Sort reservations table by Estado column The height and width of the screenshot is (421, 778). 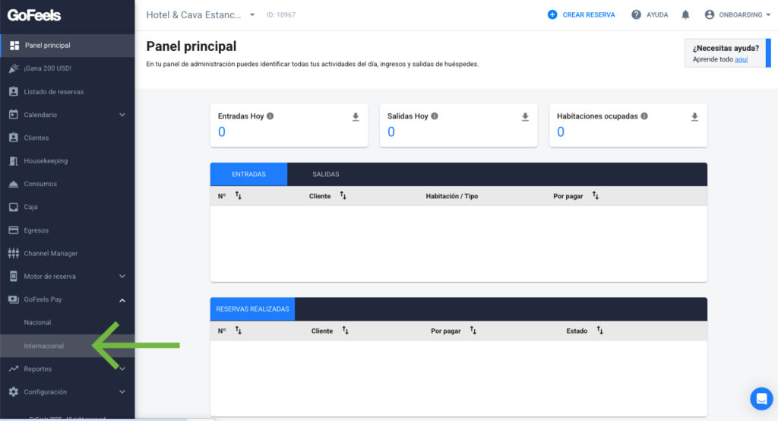[599, 331]
